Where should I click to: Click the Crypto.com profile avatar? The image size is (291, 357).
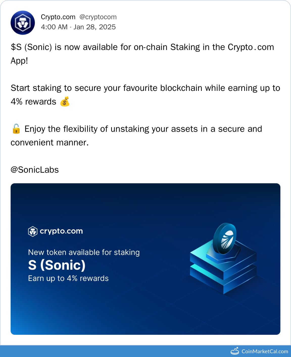(23, 23)
